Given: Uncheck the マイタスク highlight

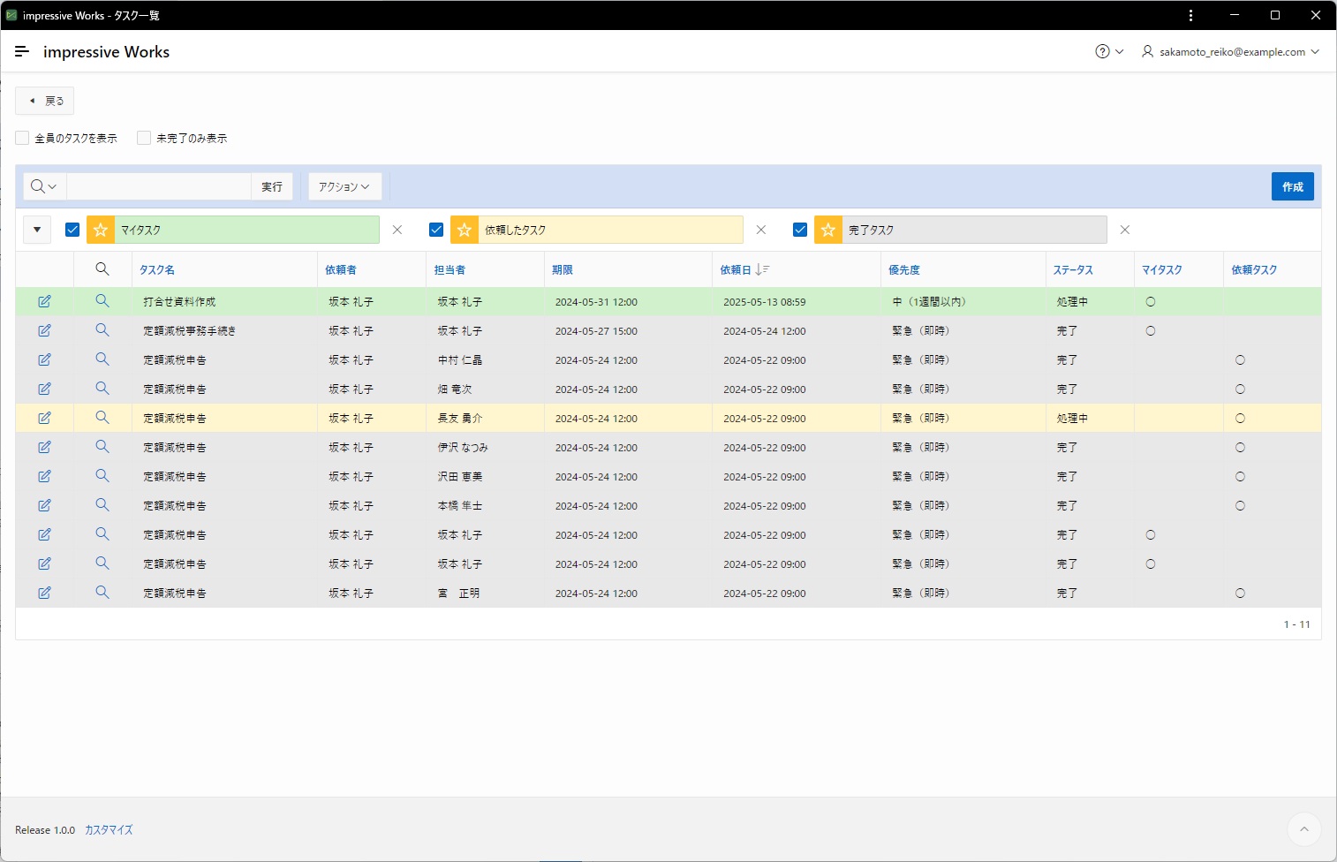Looking at the screenshot, I should pyautogui.click(x=72, y=230).
